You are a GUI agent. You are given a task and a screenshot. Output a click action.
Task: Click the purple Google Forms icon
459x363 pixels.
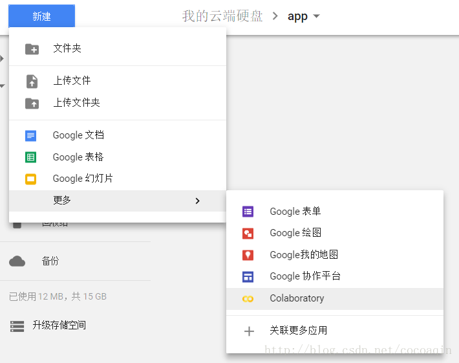pyautogui.click(x=248, y=212)
